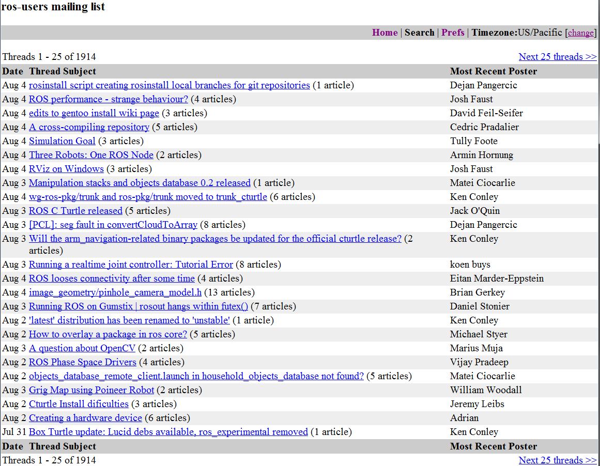Open thread 'rosinstall script creating rosinstall local branches'
This screenshot has height=466, width=600.
pyautogui.click(x=169, y=85)
